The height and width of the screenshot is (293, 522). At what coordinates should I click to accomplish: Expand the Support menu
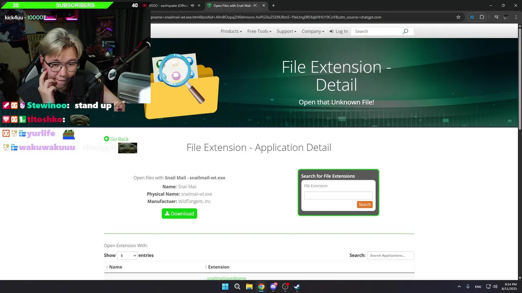click(286, 31)
